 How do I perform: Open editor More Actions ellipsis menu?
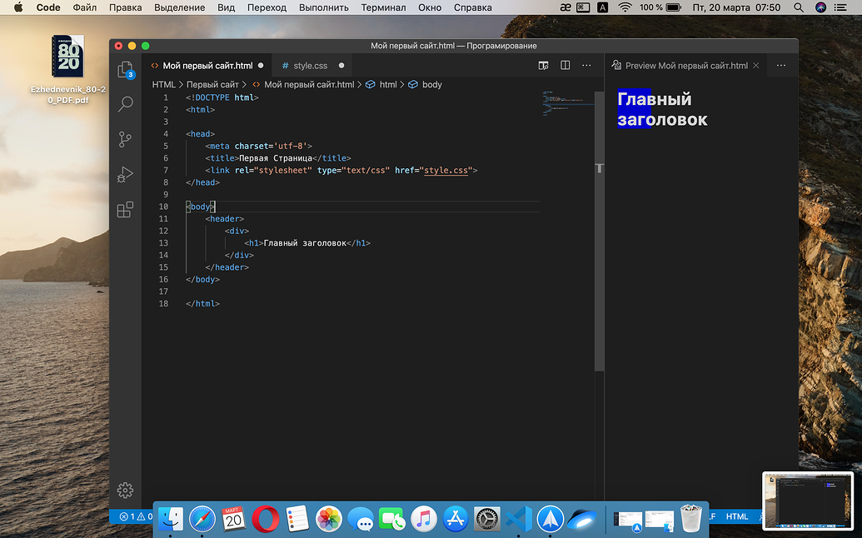(x=586, y=66)
